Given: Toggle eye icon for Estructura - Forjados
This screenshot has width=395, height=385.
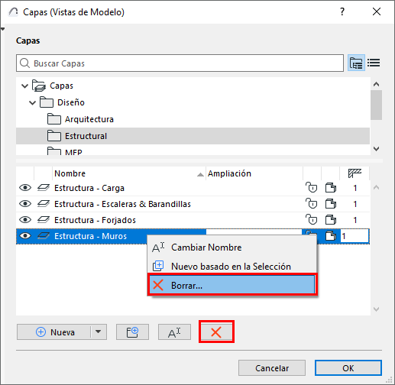Looking at the screenshot, I should tap(25, 220).
